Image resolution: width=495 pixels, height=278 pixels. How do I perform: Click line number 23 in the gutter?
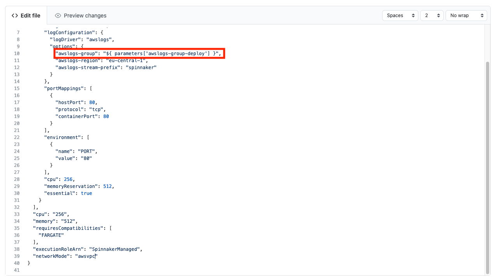tap(16, 144)
